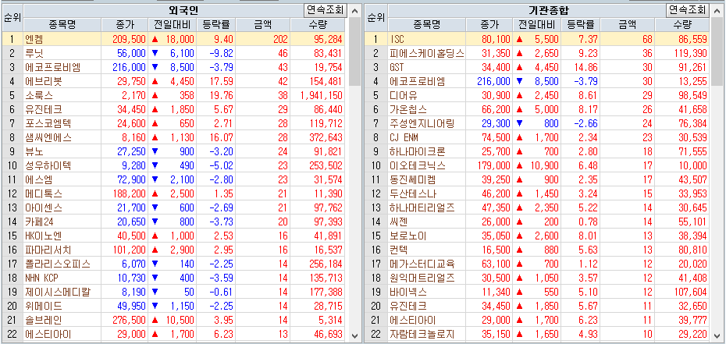The width and height of the screenshot is (726, 344).
Task: Select 샘씨엔에스 stock name
Action: (48, 138)
